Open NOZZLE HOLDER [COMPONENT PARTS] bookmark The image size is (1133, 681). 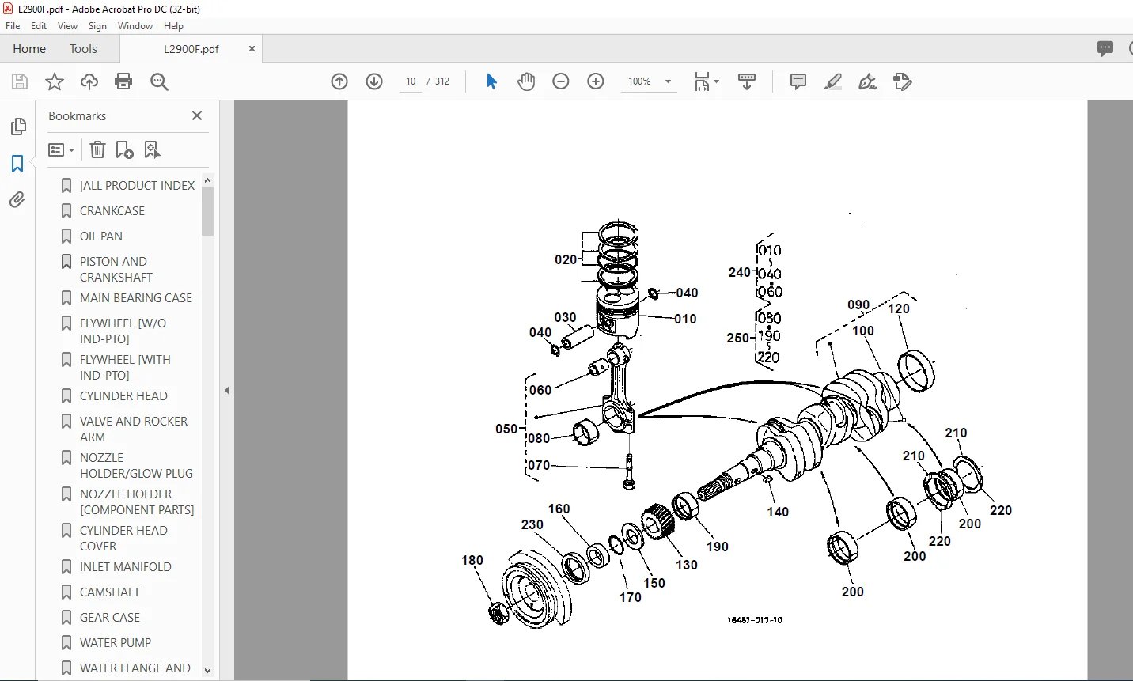click(x=137, y=501)
